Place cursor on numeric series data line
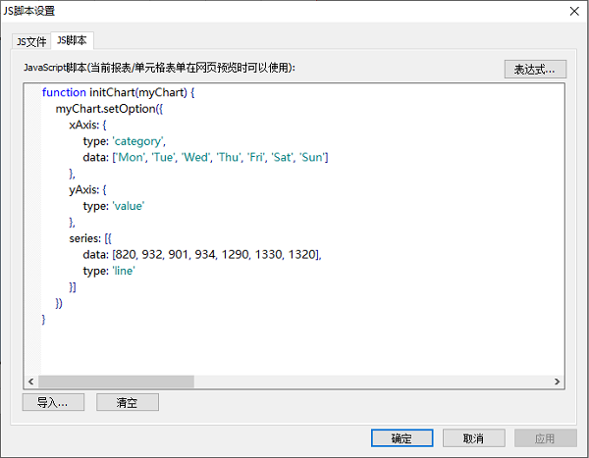This screenshot has height=458, width=589. [x=201, y=254]
